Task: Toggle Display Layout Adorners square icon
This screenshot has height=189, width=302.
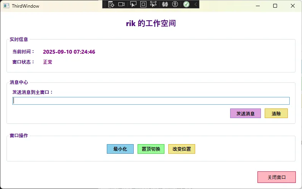Action: 143,4
